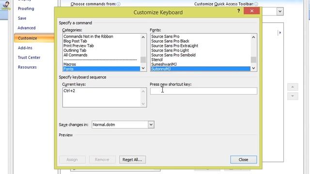The width and height of the screenshot is (310, 174).
Task: Click the small right-pointing expander arrow
Action: [x=280, y=32]
